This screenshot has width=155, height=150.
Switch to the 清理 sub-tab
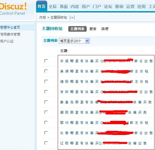pos(105,29)
